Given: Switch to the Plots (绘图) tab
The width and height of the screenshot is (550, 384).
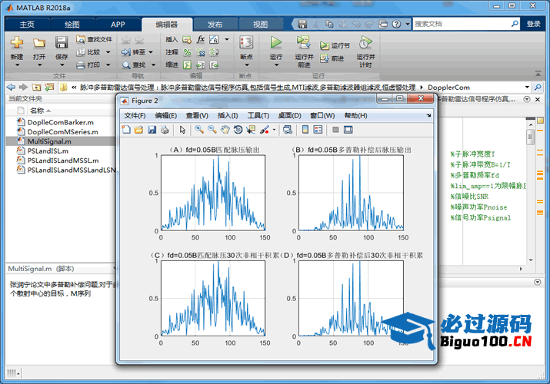Looking at the screenshot, I should (72, 25).
